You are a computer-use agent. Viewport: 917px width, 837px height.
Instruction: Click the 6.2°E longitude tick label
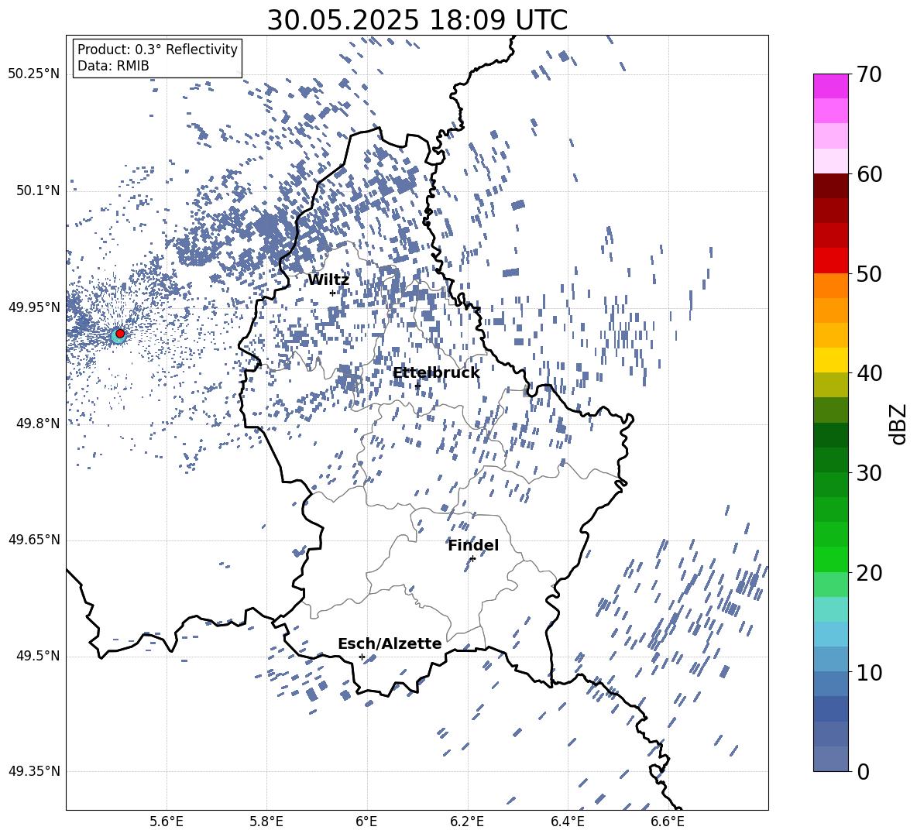coord(467,822)
